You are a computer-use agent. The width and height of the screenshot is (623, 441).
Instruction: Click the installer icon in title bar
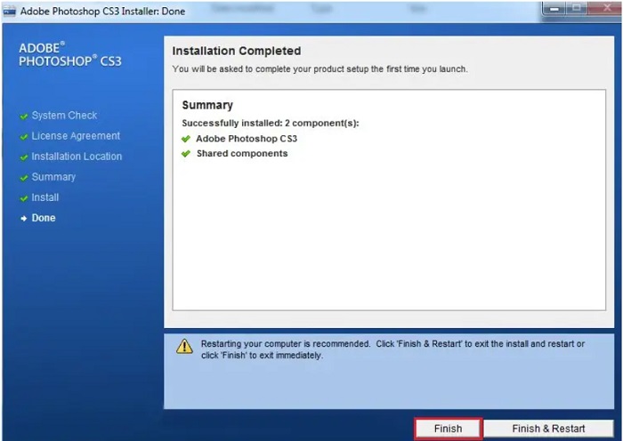coord(9,12)
